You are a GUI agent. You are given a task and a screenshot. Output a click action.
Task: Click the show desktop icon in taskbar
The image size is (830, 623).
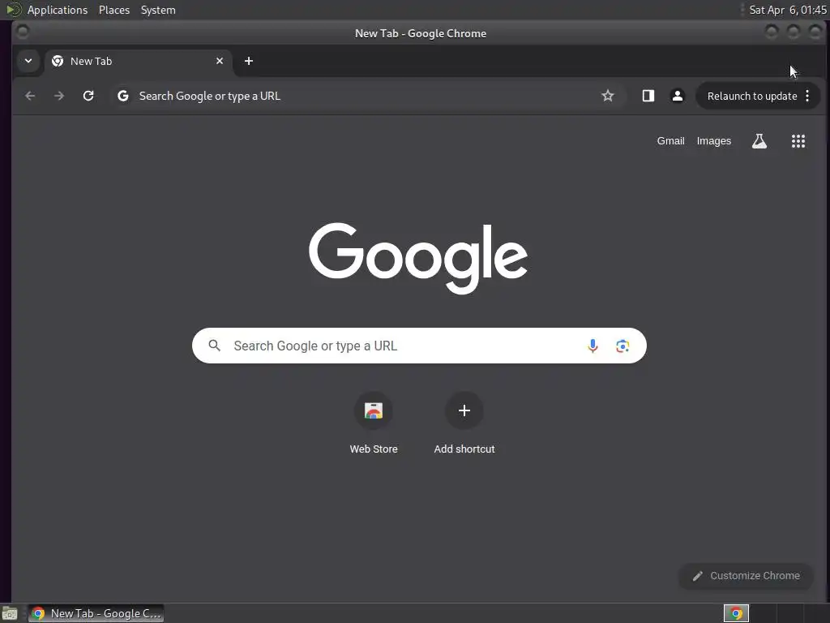click(10, 614)
